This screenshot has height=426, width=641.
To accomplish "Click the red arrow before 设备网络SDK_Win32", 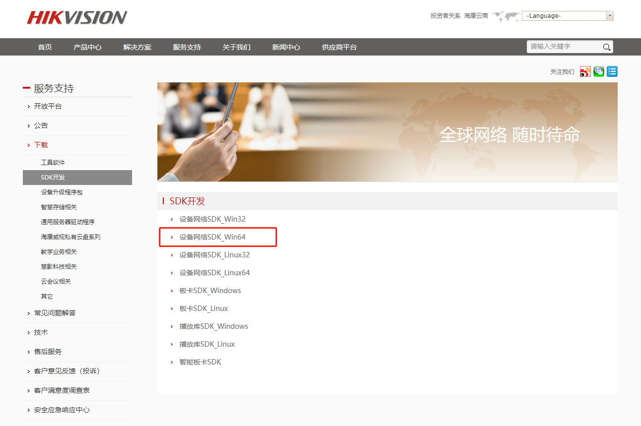I will 172,219.
